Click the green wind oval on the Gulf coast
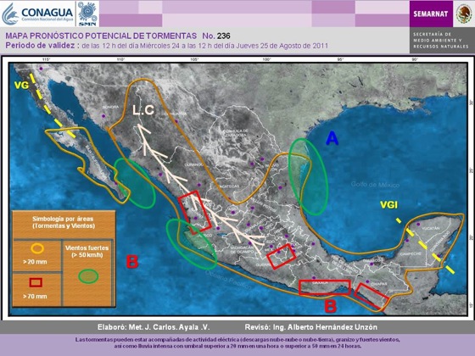The width and height of the screenshot is (475, 356). pos(309,176)
